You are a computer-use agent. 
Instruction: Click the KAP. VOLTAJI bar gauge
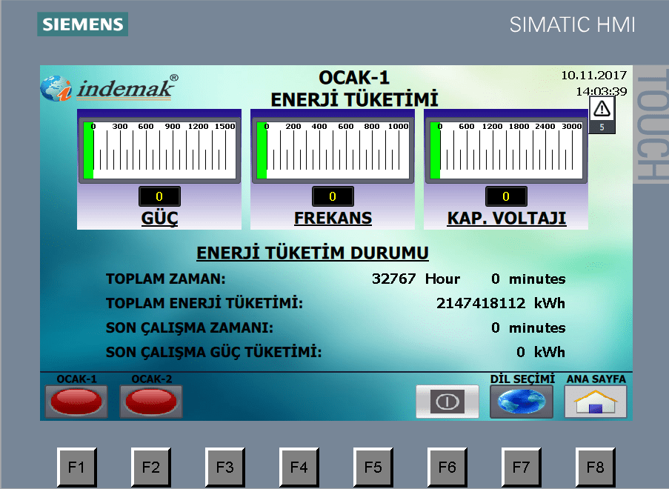coord(506,150)
